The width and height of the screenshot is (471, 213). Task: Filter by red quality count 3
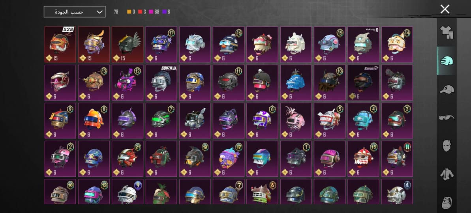click(x=142, y=12)
